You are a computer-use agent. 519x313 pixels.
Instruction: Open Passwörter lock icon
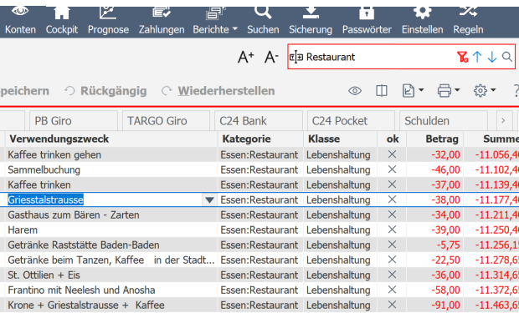coord(367,21)
